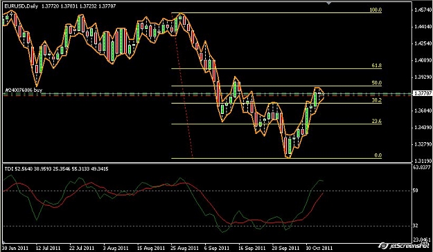
Task: Click the 1.42540 price axis label
Action: [x=423, y=43]
